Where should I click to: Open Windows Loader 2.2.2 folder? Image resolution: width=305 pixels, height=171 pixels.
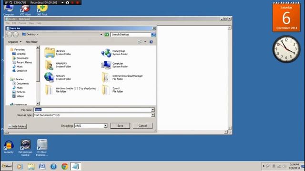click(71, 90)
